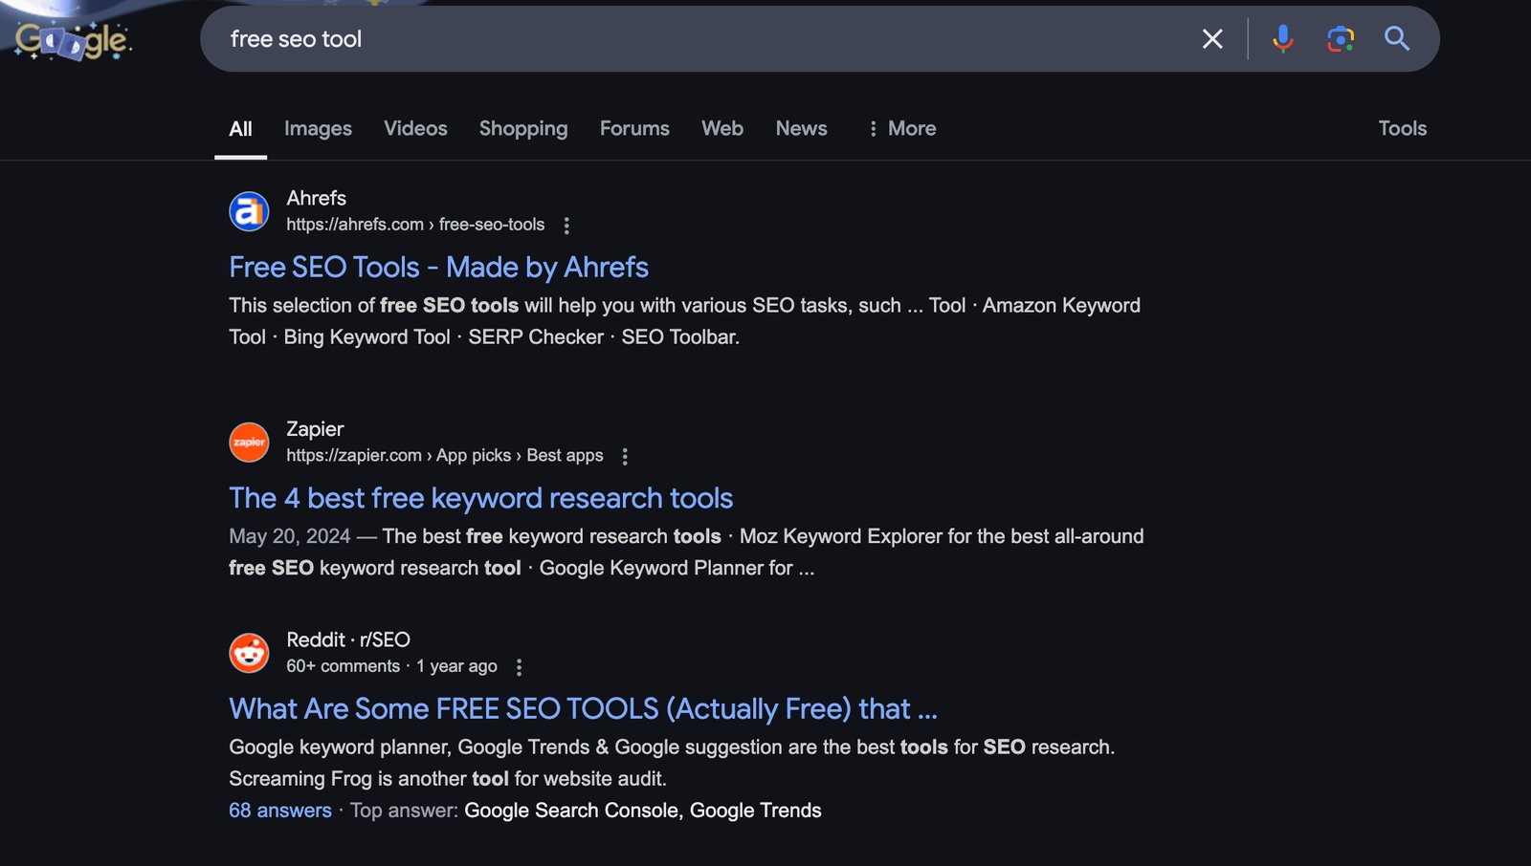Click the ahrefs.com free-seo-tools URL
Screen dimensions: 1531x866
[x=415, y=225]
